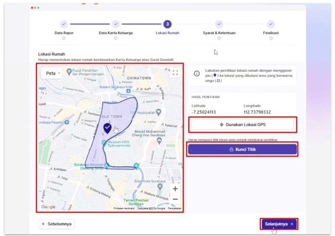Screen dimensions: 335x236
Task: Click the HASIL PENITIKAN heading
Action: (x=205, y=97)
